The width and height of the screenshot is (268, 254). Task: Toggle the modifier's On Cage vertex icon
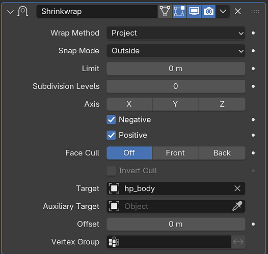coord(165,11)
